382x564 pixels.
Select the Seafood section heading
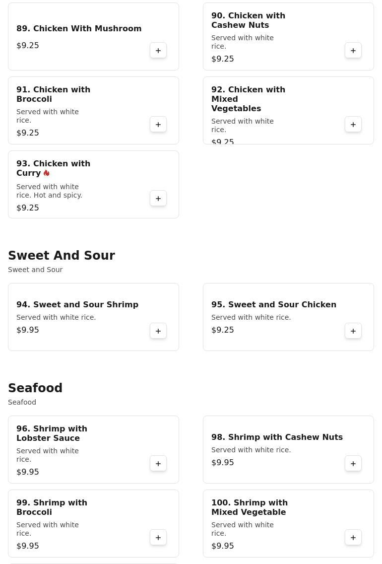(x=35, y=388)
